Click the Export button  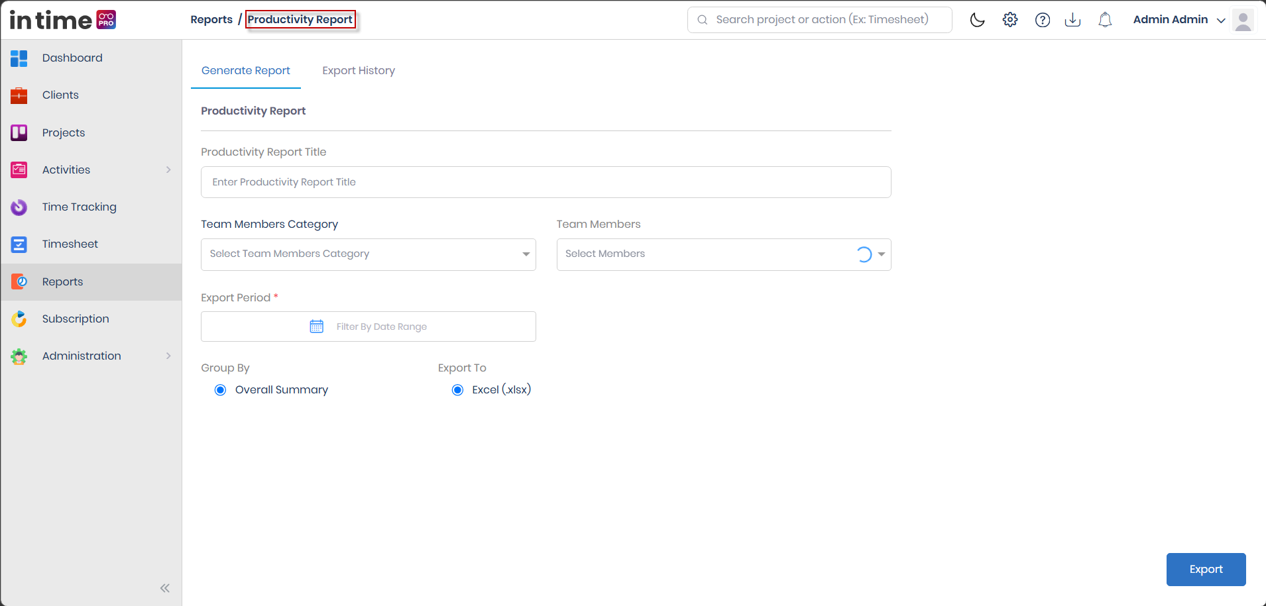tap(1206, 570)
